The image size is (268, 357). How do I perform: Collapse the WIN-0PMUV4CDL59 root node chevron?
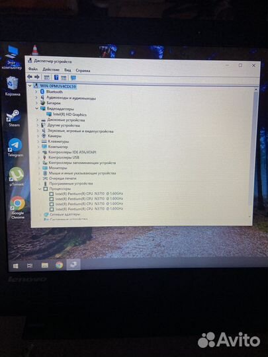[30, 85]
